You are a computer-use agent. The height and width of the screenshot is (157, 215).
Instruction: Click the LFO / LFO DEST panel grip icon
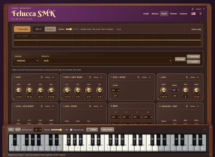pos(42,106)
